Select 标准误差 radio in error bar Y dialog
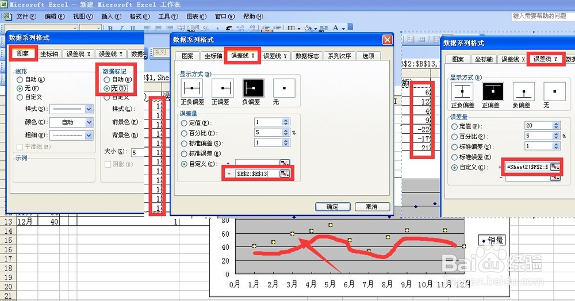 (455, 157)
